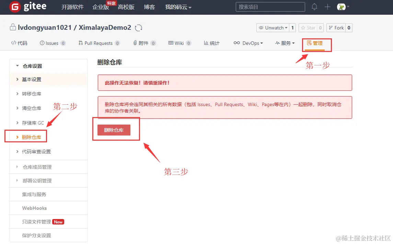Screen dimensions: 393x244
Task: Open notifications bell icon
Action: (314, 7)
